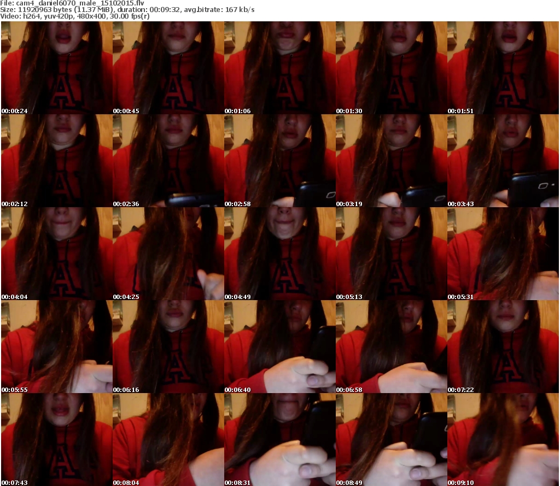Select the frame stamped 00:00:24
The image size is (560, 486).
click(57, 68)
